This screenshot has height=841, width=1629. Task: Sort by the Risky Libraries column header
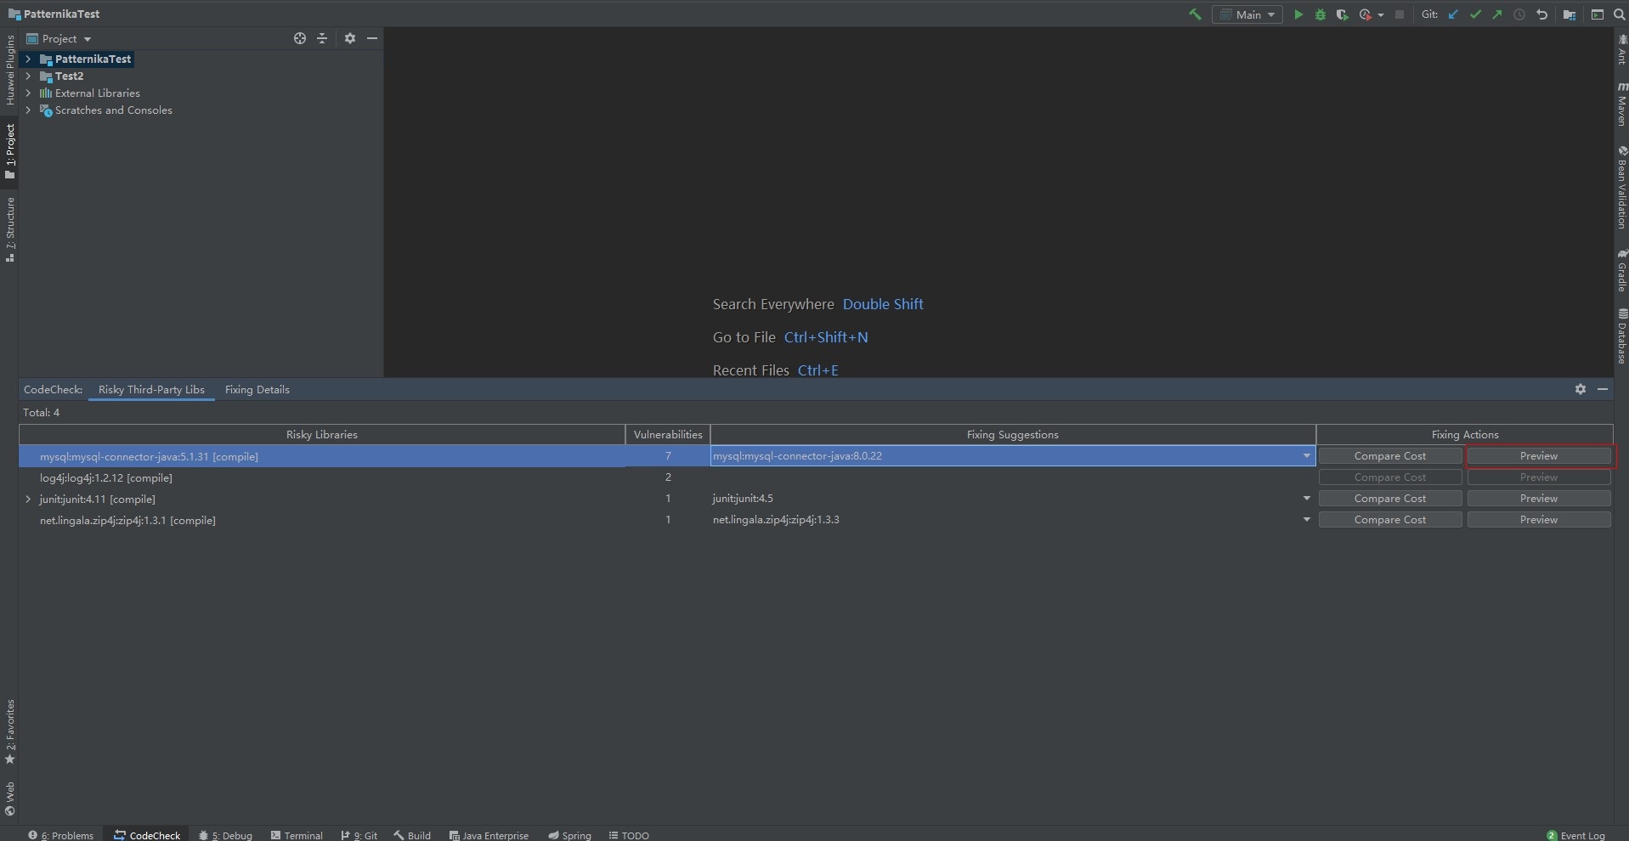(322, 434)
